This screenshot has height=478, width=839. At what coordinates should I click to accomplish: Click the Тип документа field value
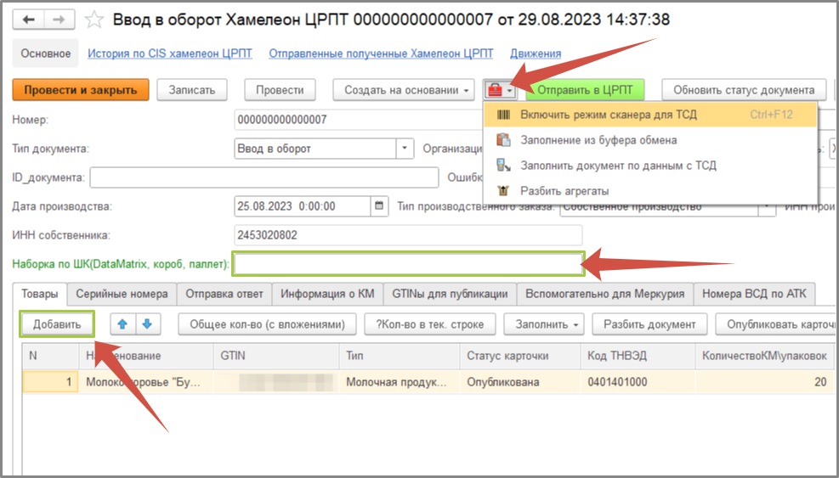pyautogui.click(x=315, y=148)
